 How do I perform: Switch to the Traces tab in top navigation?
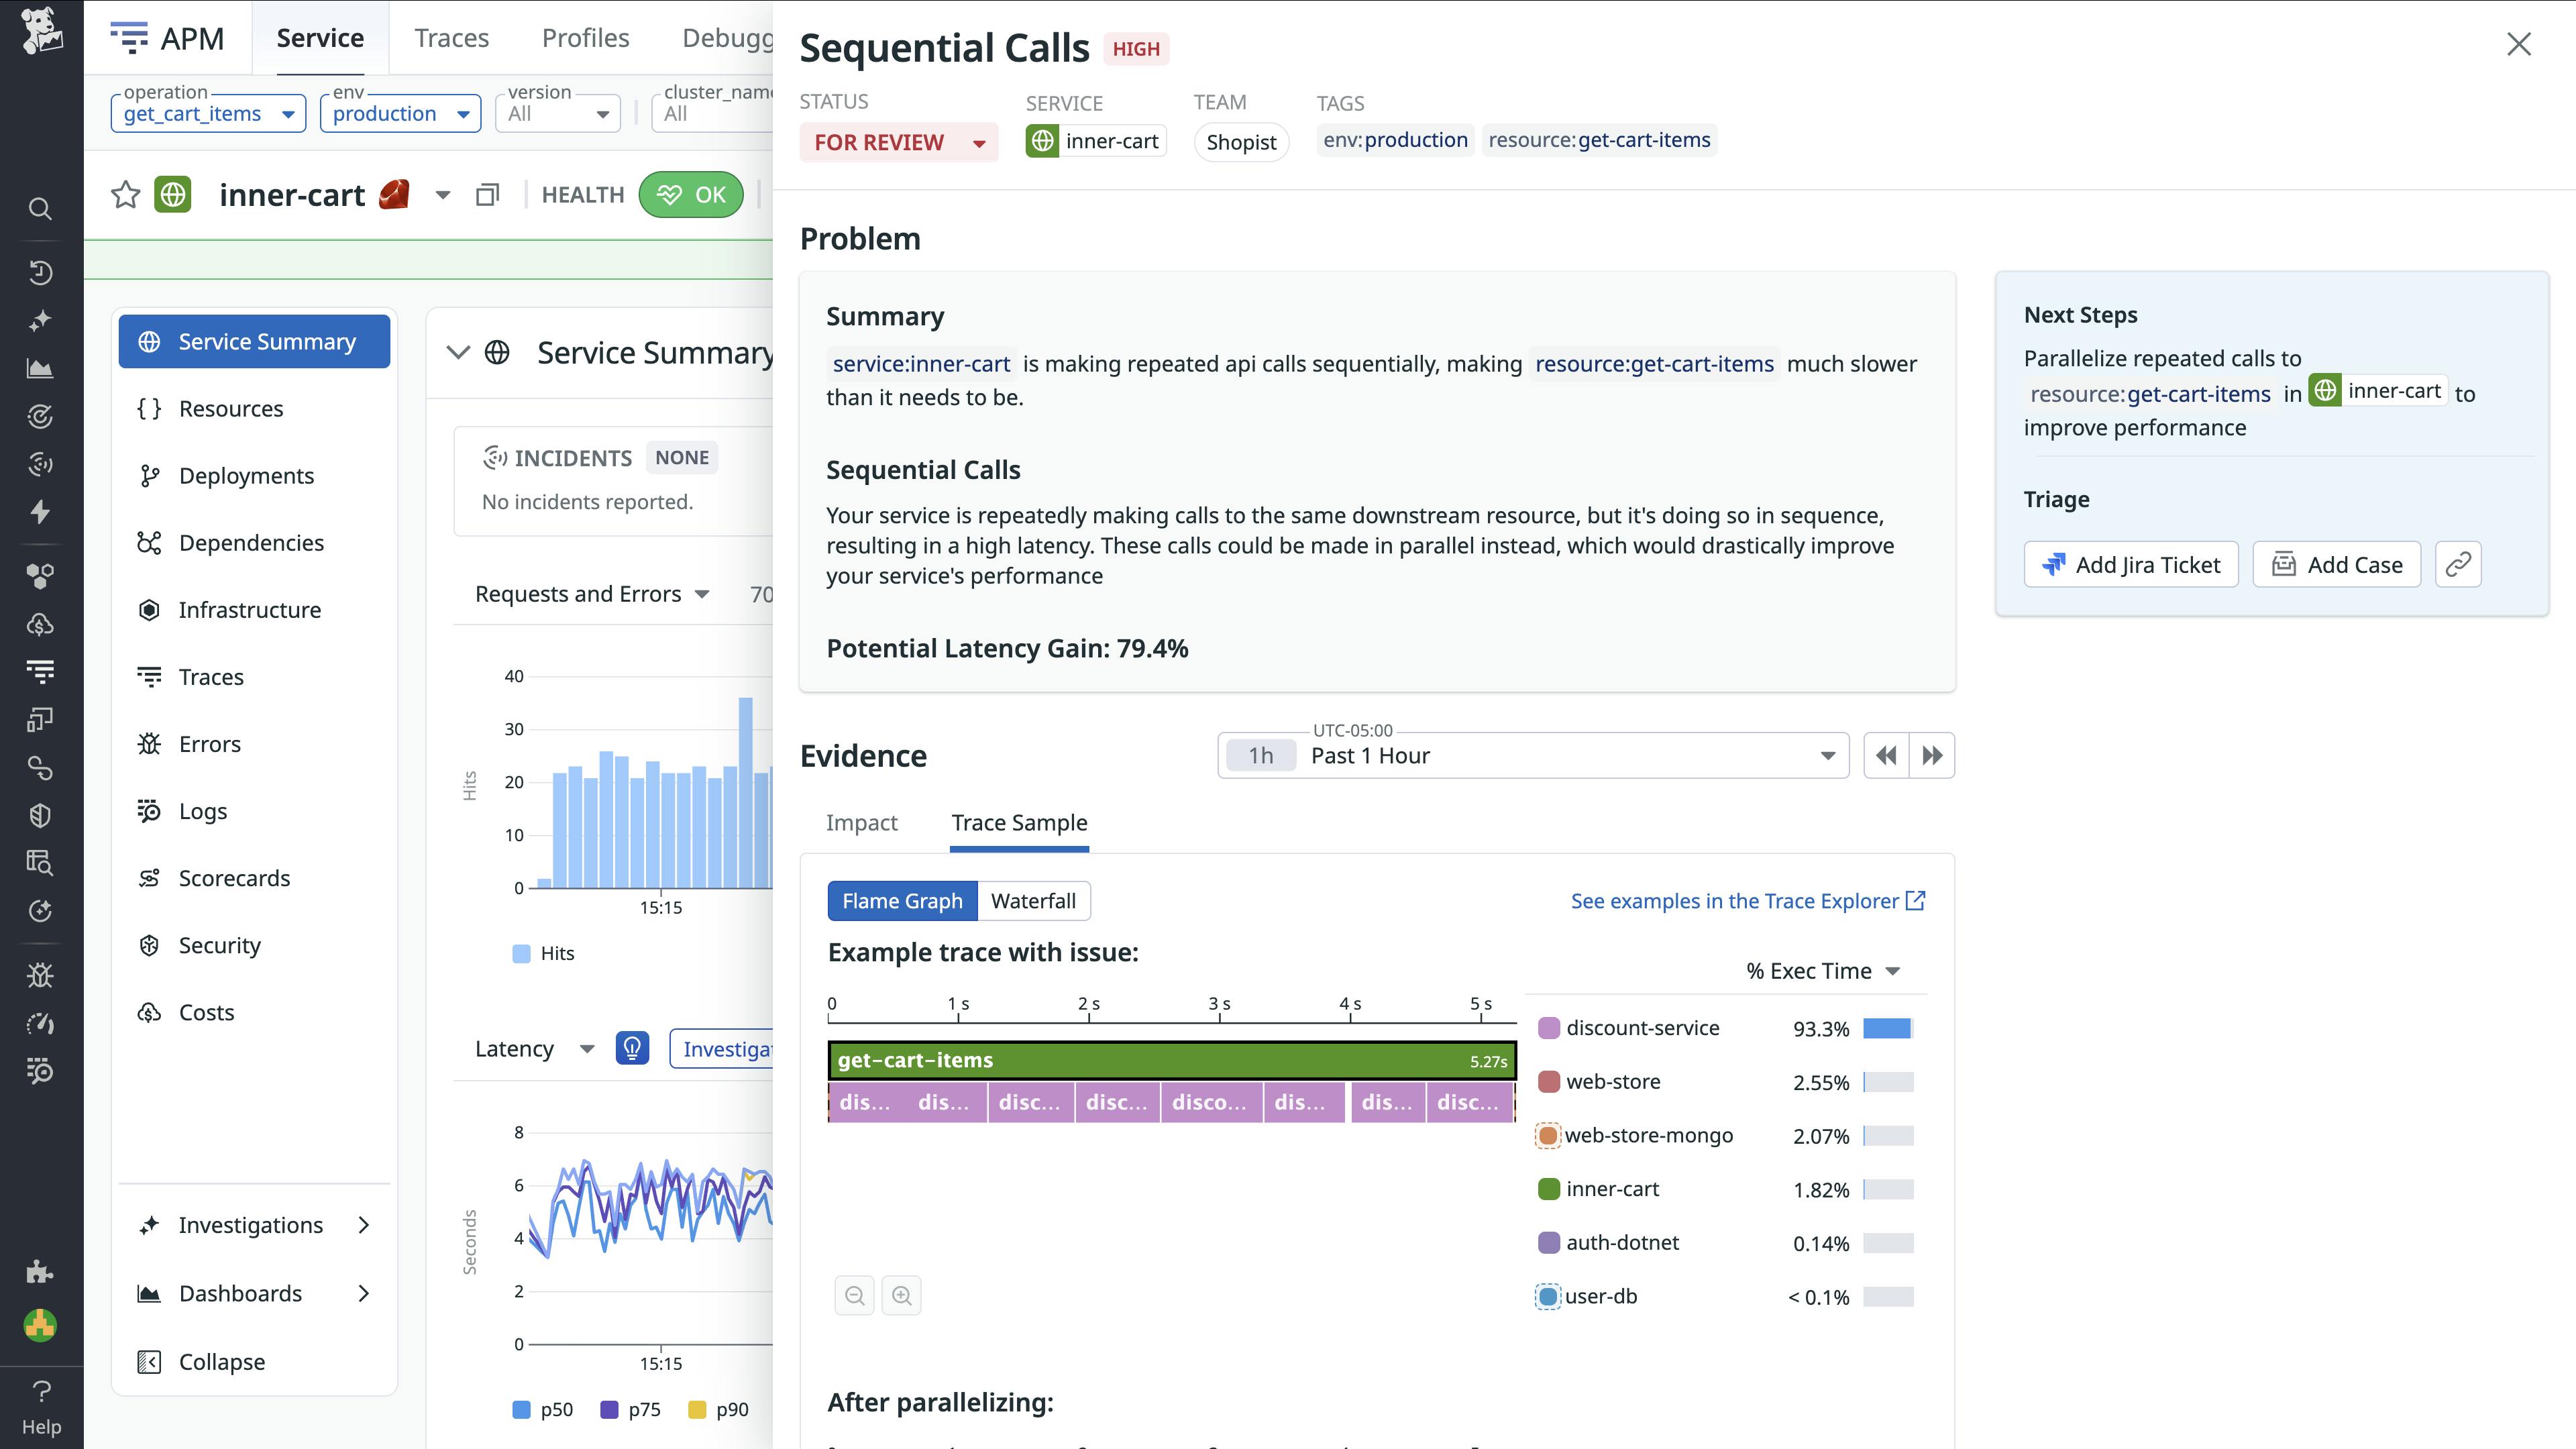(451, 37)
